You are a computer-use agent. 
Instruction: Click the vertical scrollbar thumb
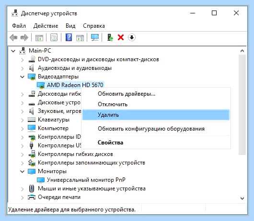pyautogui.click(x=242, y=105)
